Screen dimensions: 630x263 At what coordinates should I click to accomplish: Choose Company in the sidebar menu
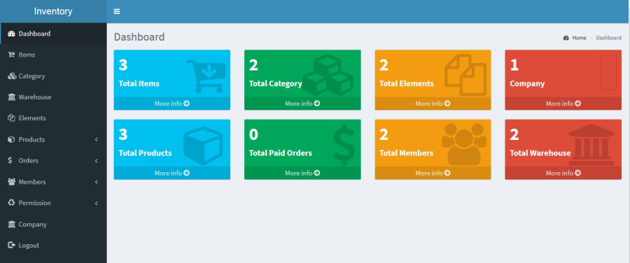pyautogui.click(x=53, y=224)
